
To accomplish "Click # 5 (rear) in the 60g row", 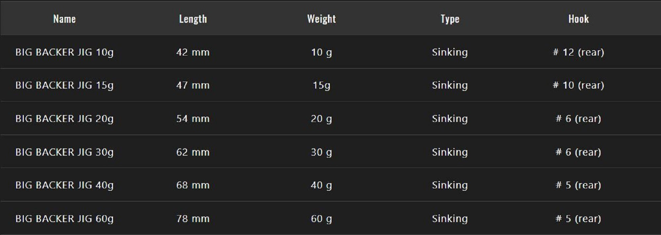I will (578, 218).
